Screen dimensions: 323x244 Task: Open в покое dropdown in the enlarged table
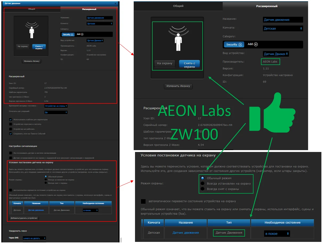tap(277, 234)
